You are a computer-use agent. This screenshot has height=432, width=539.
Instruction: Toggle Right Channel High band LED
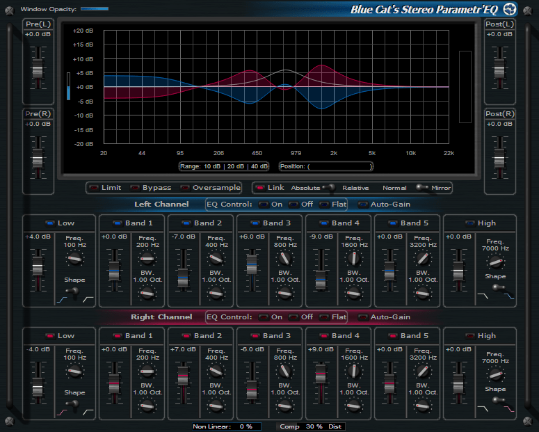(x=470, y=336)
